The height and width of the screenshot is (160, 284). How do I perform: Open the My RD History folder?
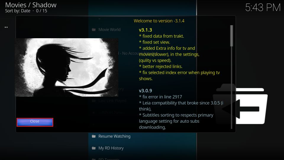pyautogui.click(x=111, y=148)
